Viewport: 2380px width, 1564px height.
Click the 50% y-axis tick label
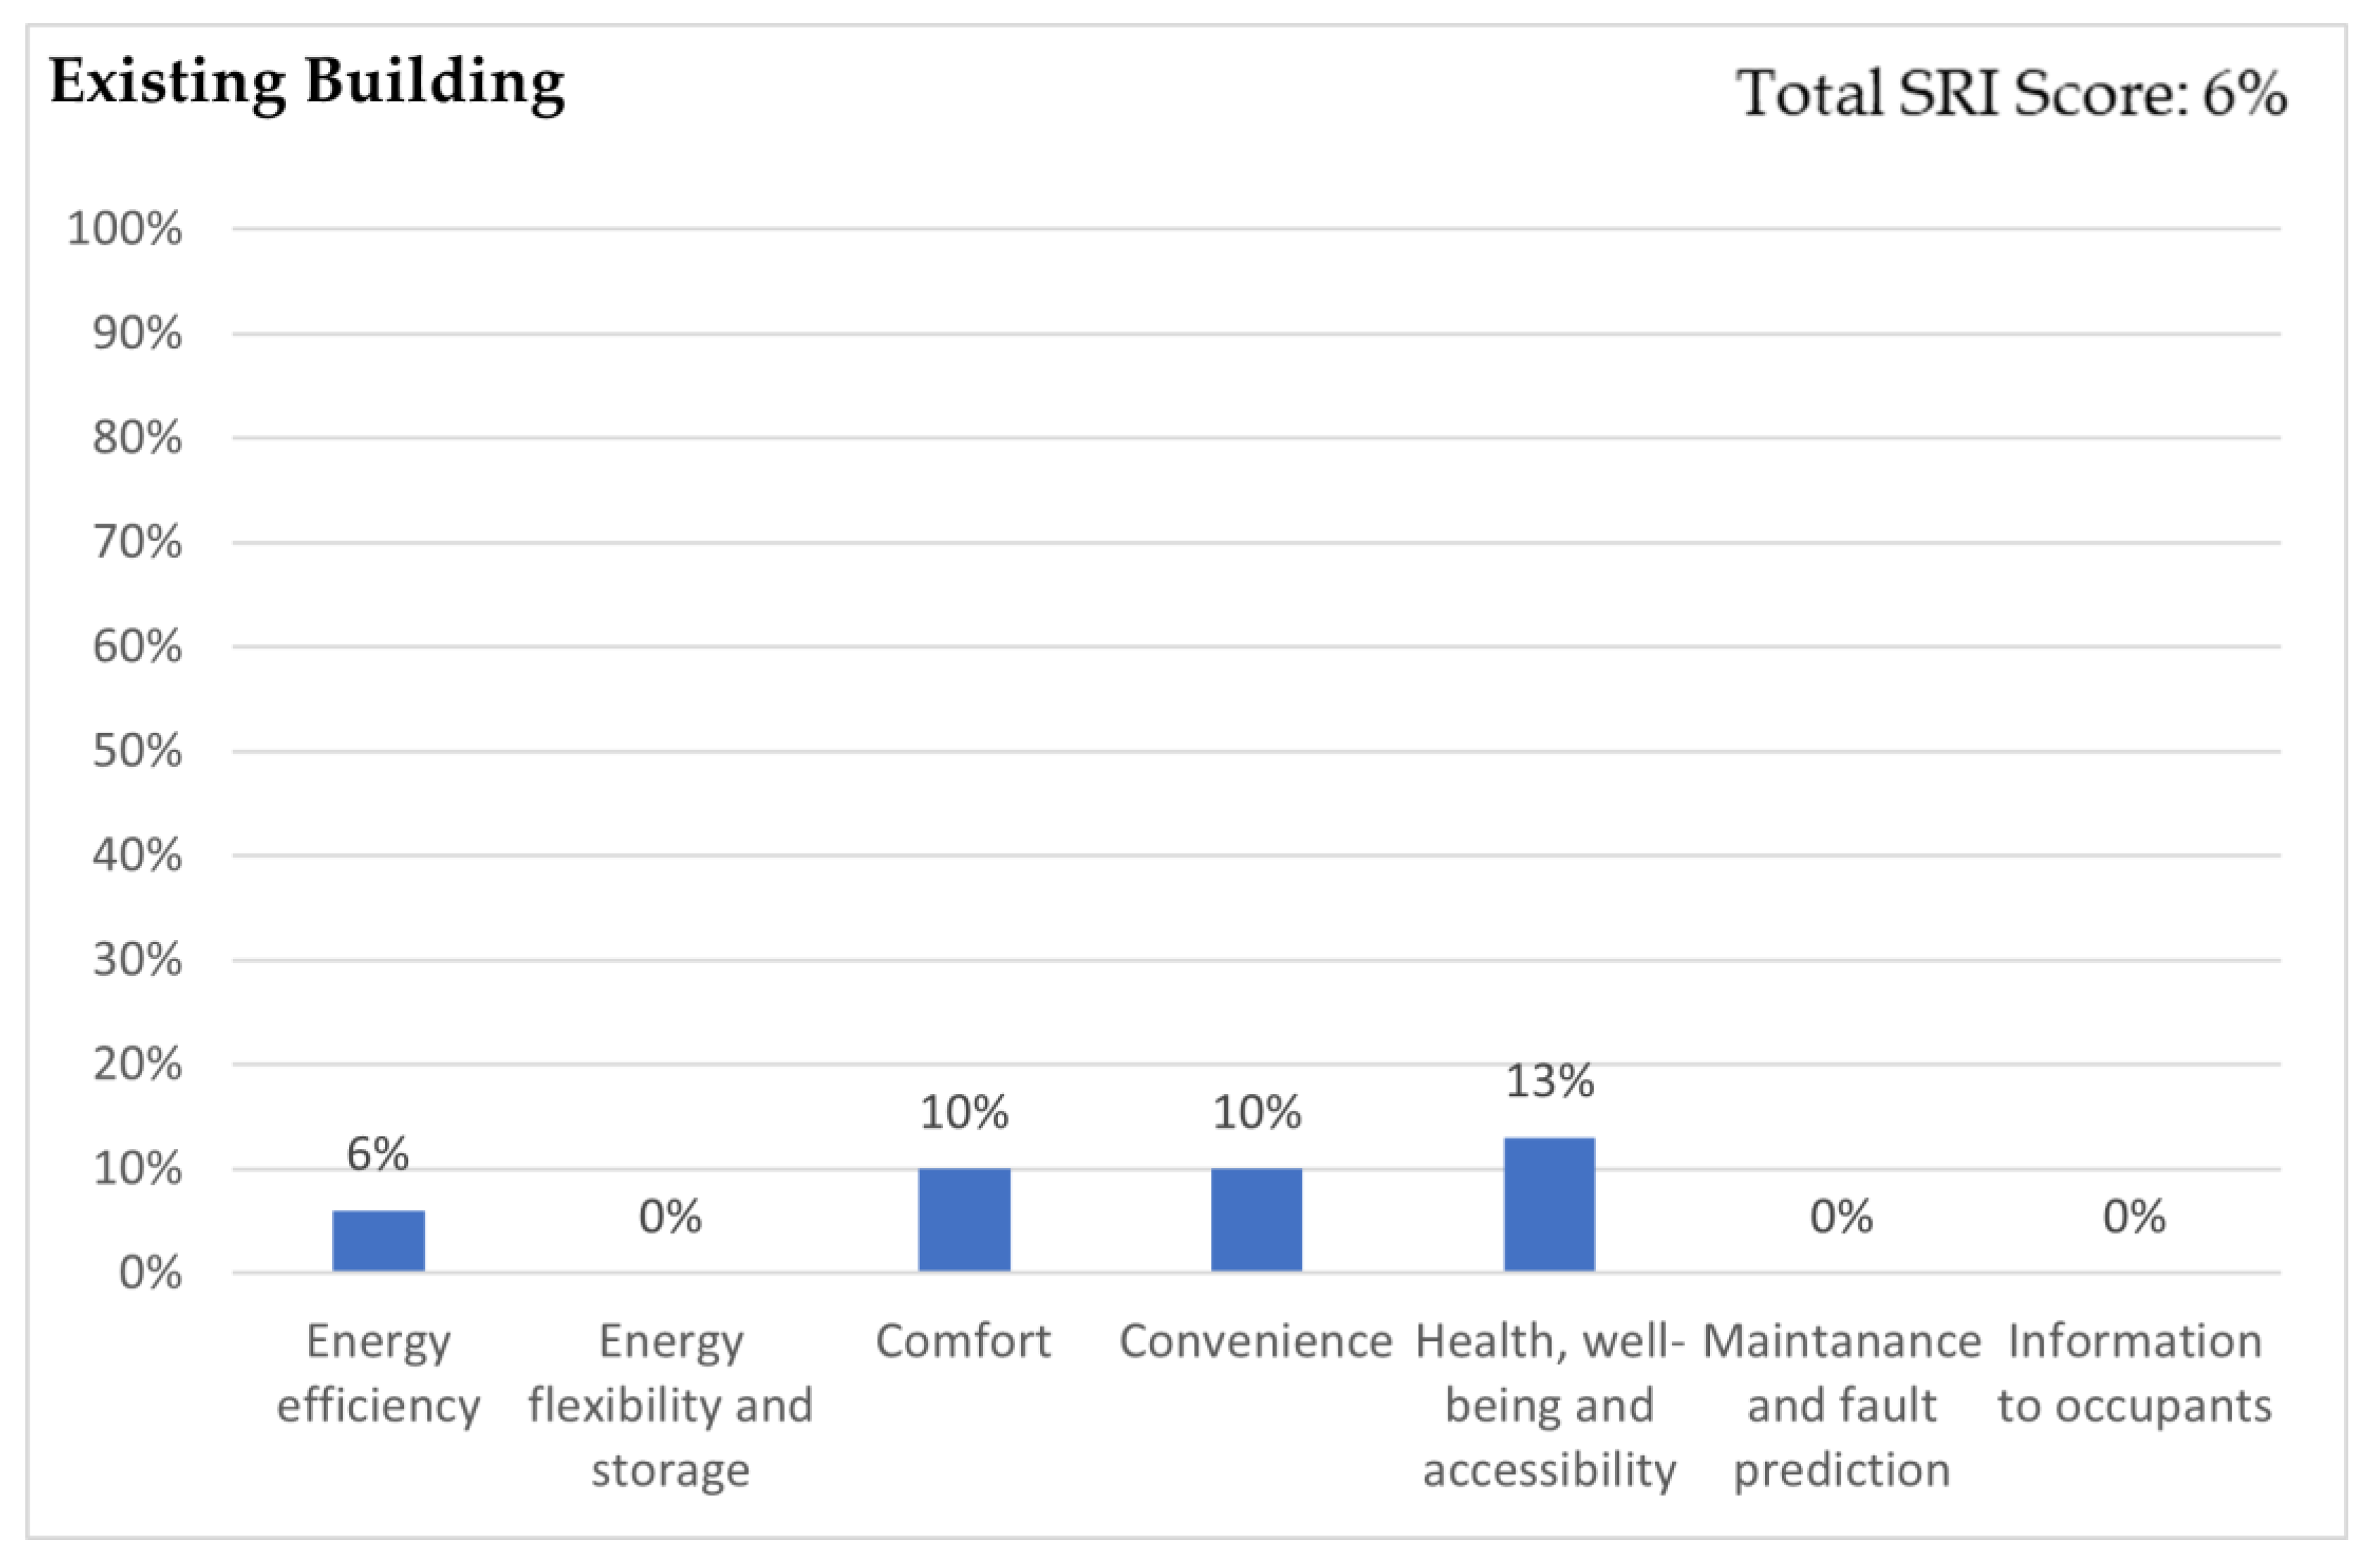pos(137,751)
